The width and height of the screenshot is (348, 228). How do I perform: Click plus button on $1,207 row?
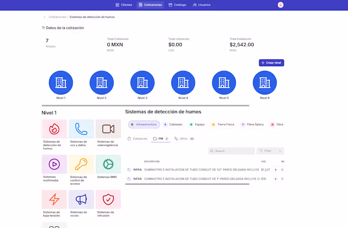point(276,170)
